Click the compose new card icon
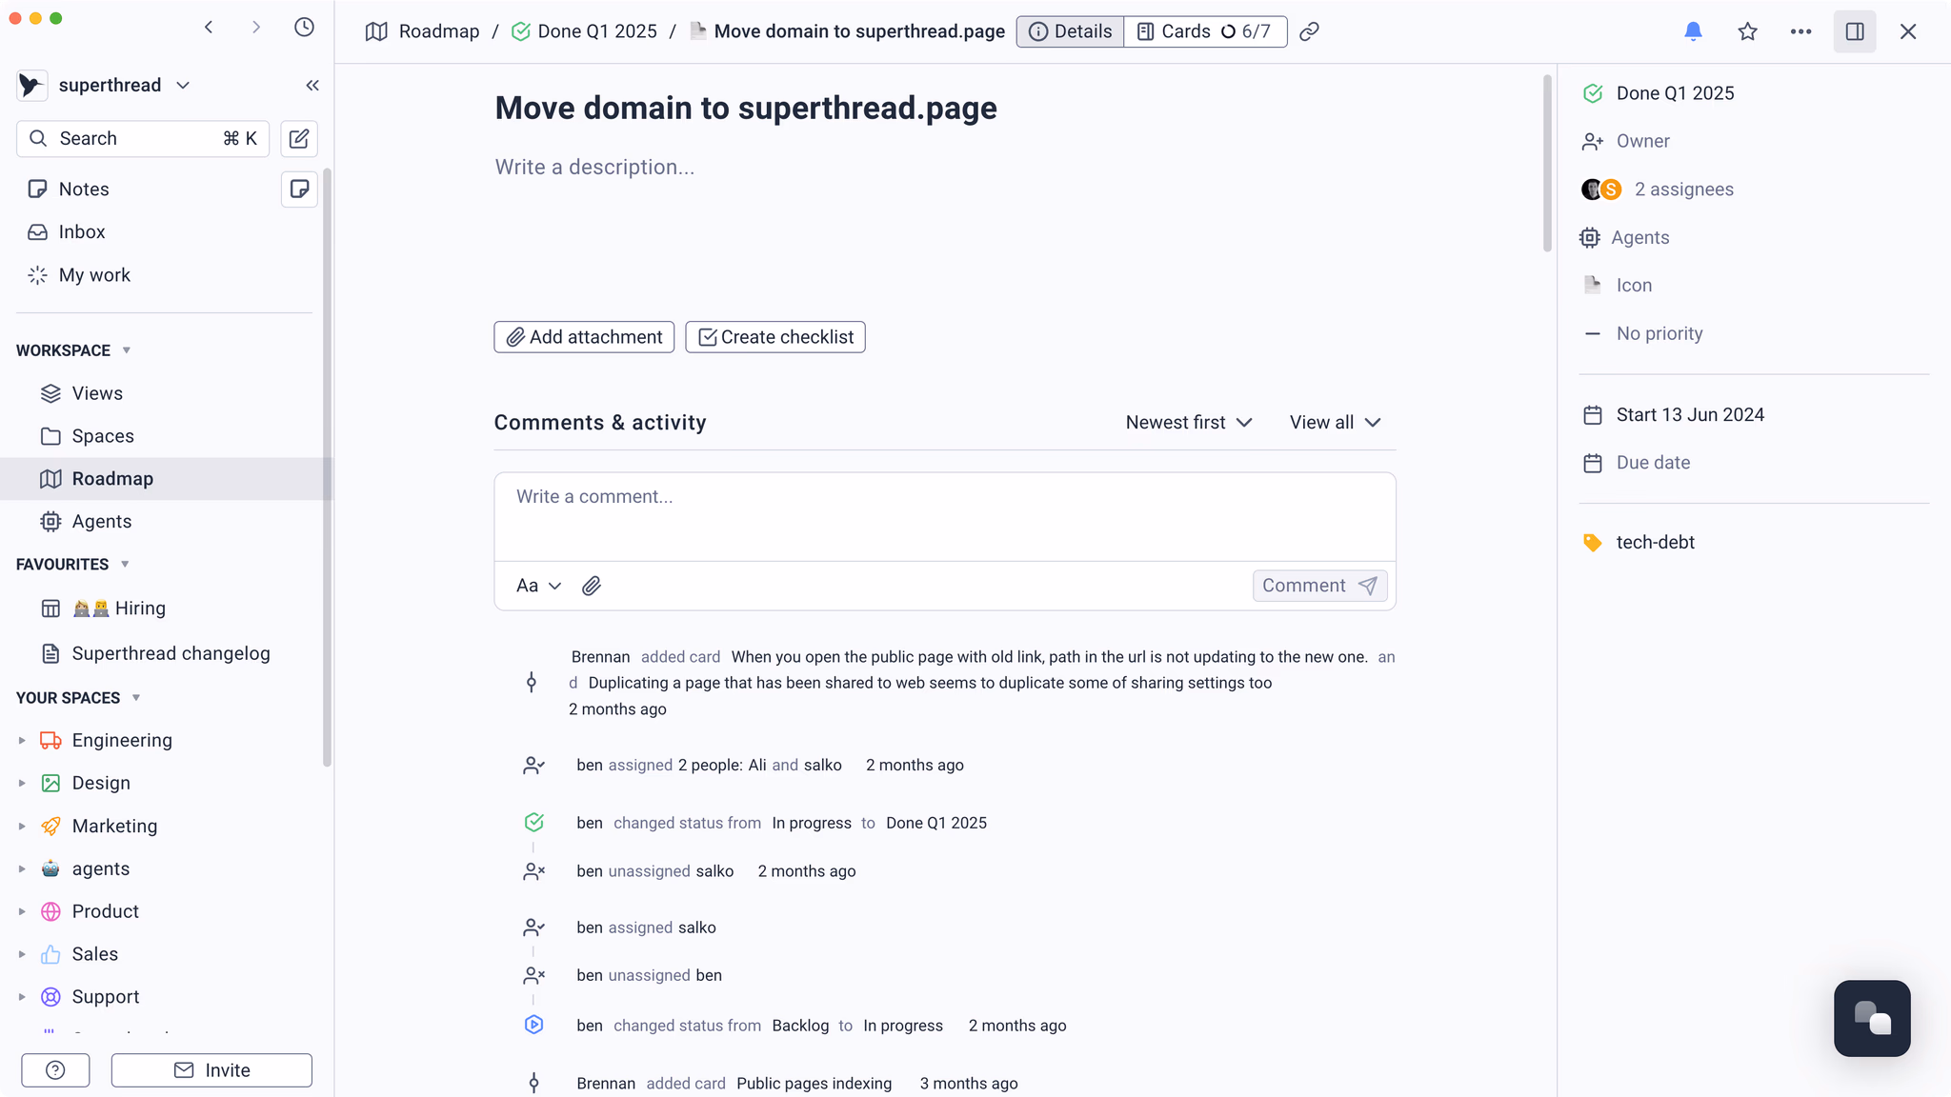This screenshot has width=1951, height=1097. click(x=299, y=139)
